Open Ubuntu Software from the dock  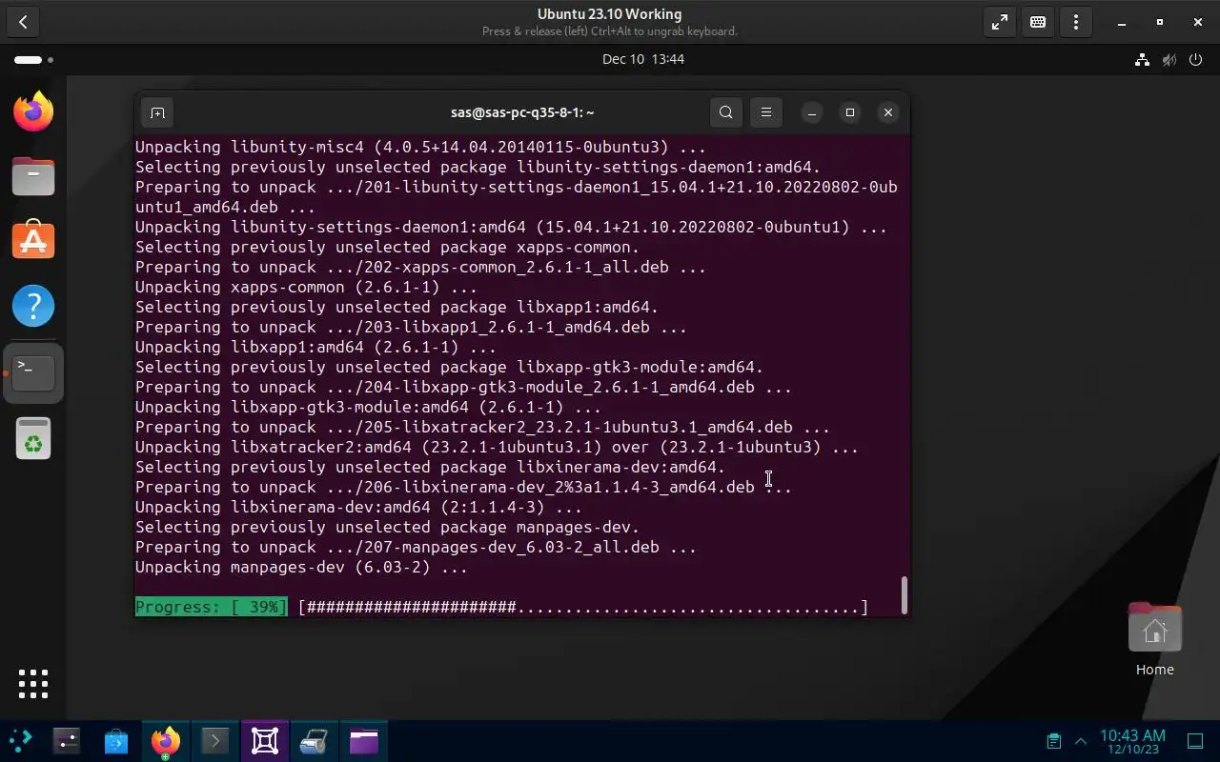point(33,241)
